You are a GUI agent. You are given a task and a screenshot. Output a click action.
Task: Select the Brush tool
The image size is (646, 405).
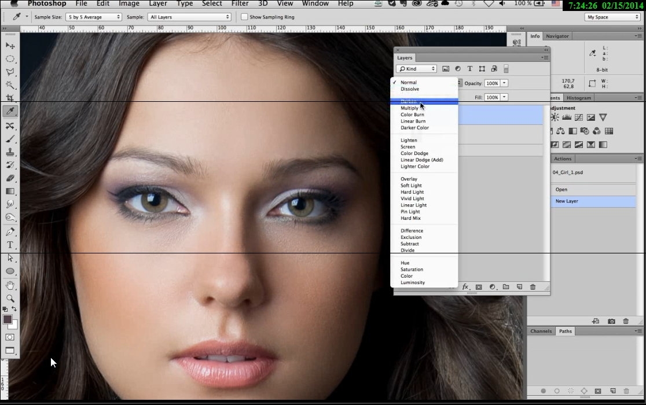coord(10,139)
